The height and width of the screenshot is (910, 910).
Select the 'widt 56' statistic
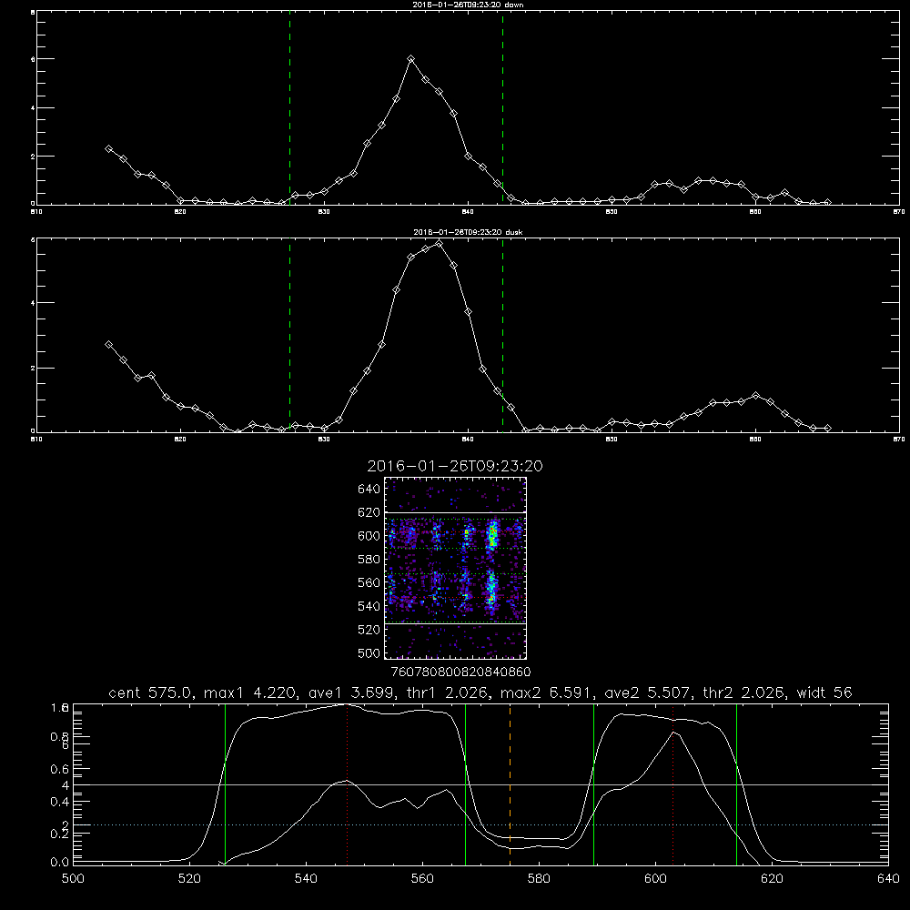point(824,693)
